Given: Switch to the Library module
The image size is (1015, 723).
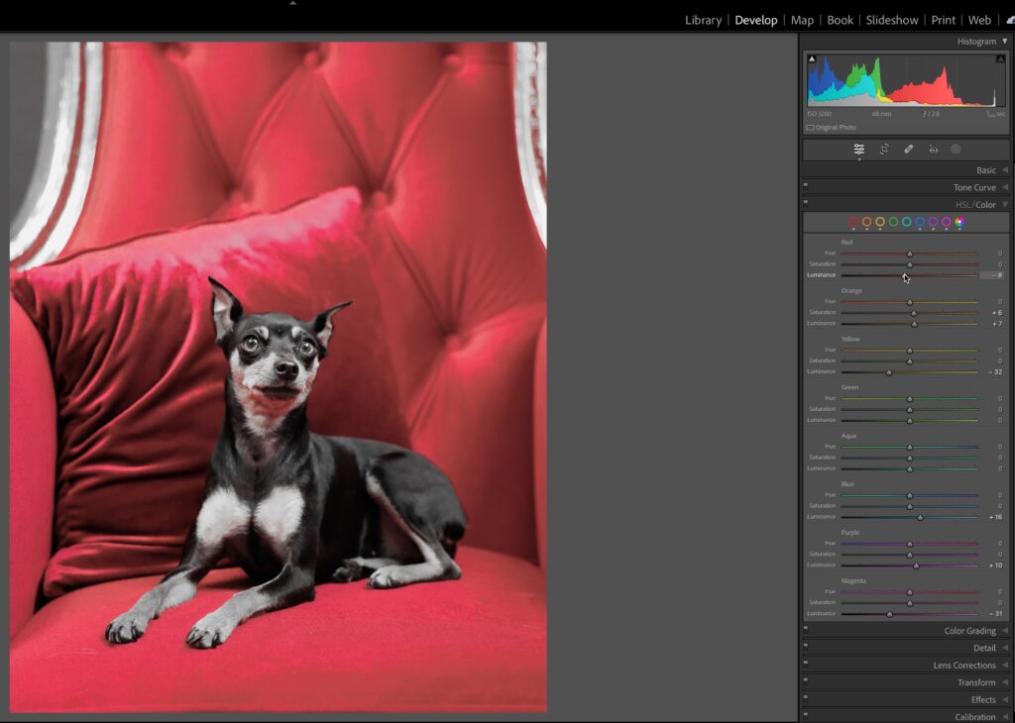Looking at the screenshot, I should [703, 20].
